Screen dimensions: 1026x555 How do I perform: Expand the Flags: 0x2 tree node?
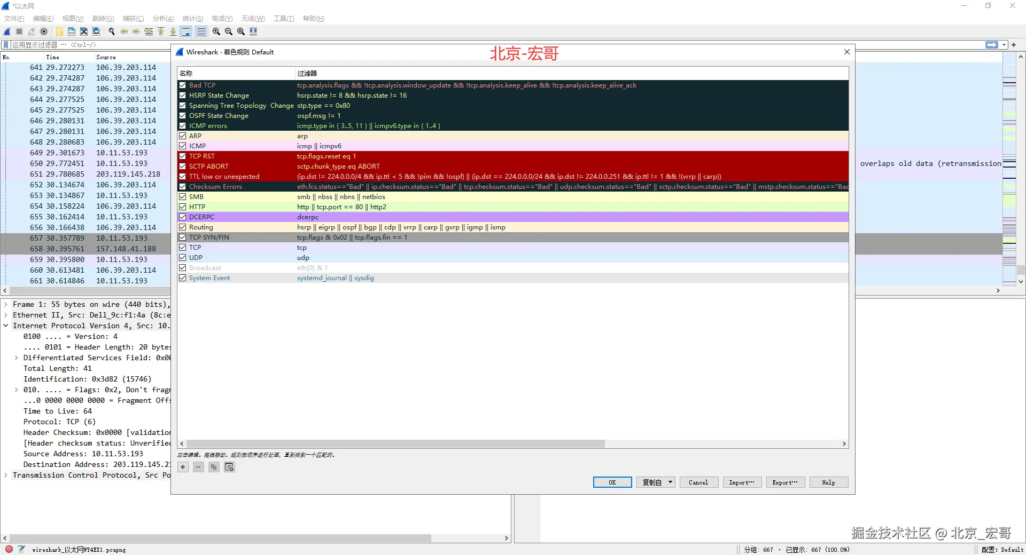coord(17,390)
